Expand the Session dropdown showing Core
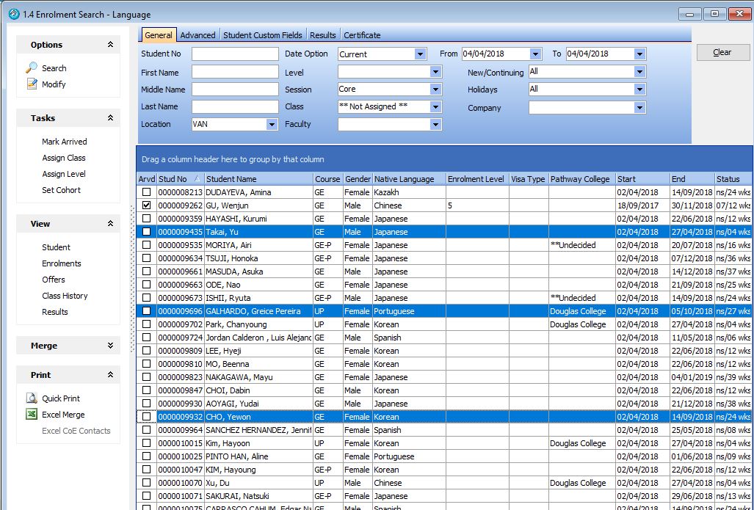Screen dimensions: 754x510 (435, 90)
